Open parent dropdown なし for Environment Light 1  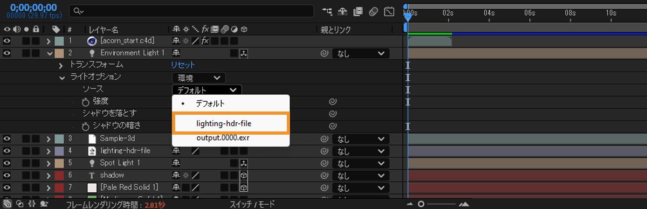(361, 53)
